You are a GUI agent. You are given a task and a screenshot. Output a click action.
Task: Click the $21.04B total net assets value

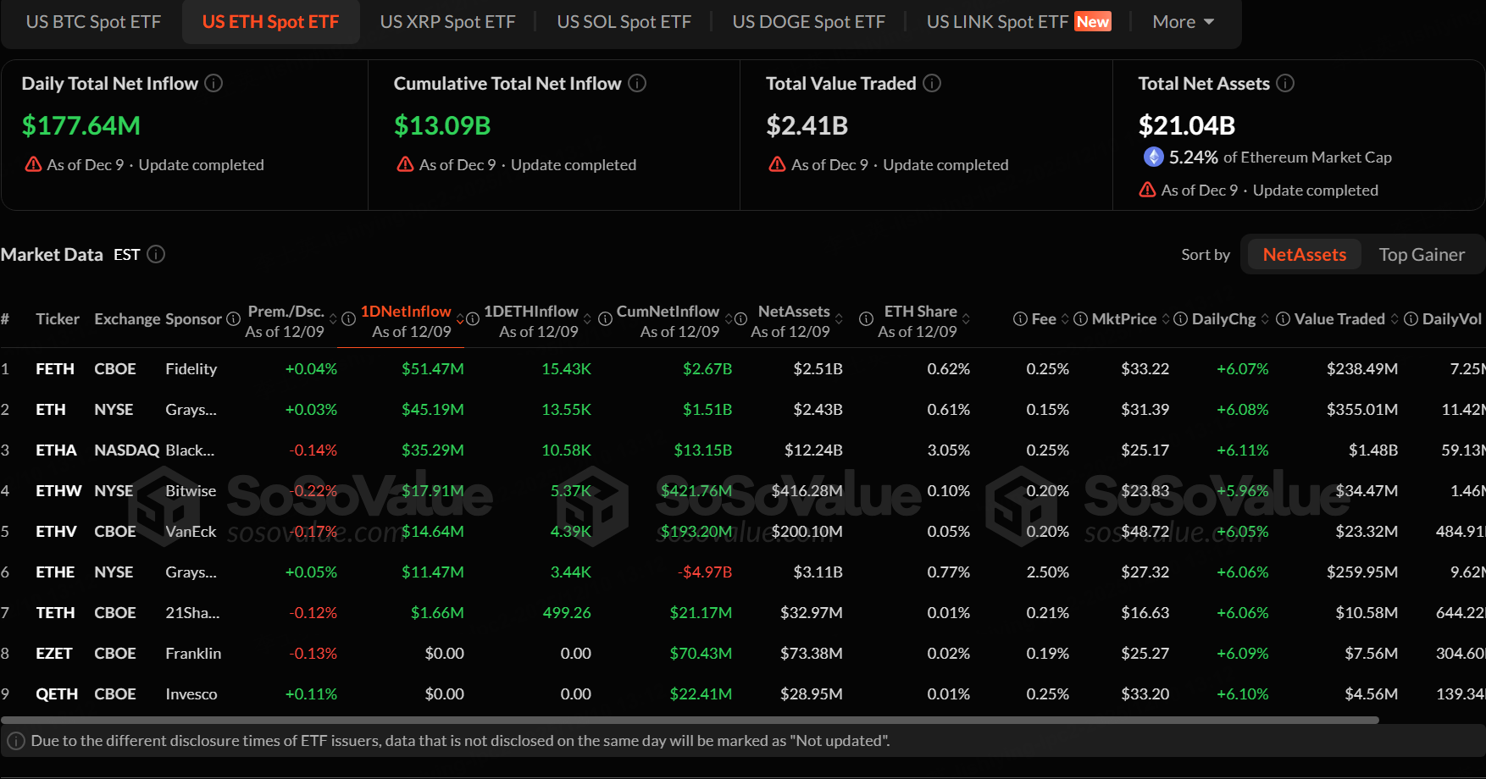1187,125
